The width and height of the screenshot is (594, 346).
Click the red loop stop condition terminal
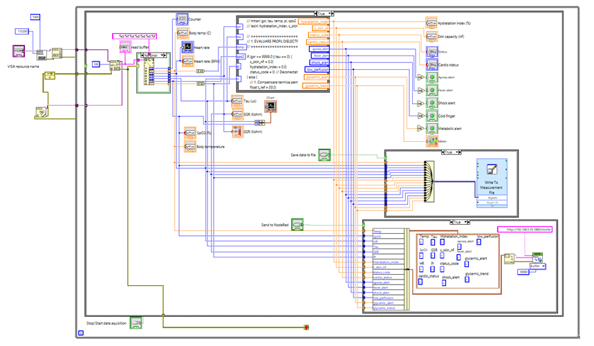[306, 327]
